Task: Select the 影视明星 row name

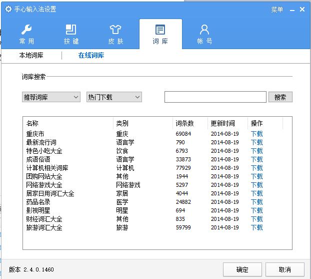Action: point(38,210)
